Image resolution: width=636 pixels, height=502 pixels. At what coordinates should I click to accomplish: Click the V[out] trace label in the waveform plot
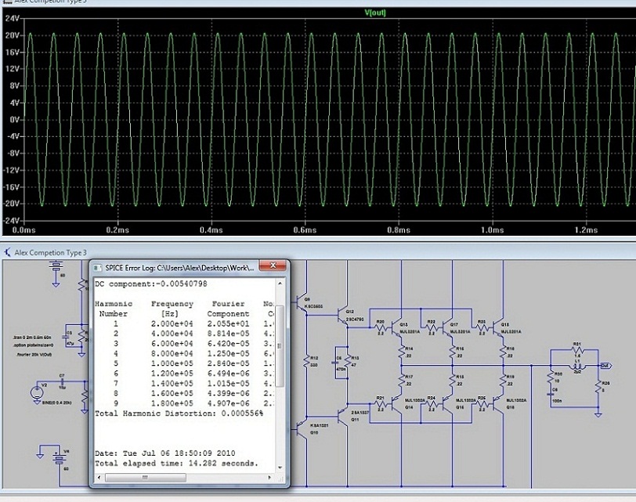(375, 13)
